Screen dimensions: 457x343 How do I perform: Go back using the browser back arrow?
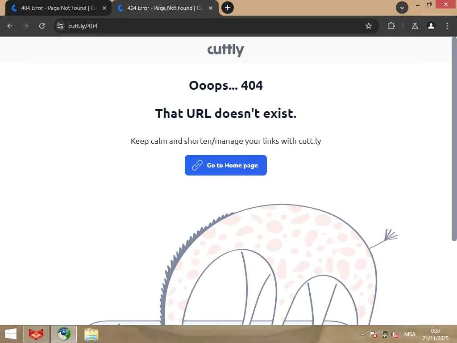[10, 26]
